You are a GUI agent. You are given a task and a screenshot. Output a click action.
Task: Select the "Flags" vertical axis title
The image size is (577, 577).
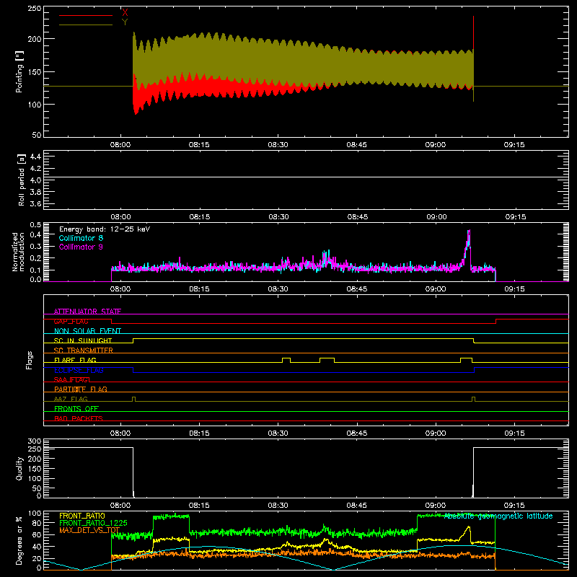pyautogui.click(x=30, y=360)
